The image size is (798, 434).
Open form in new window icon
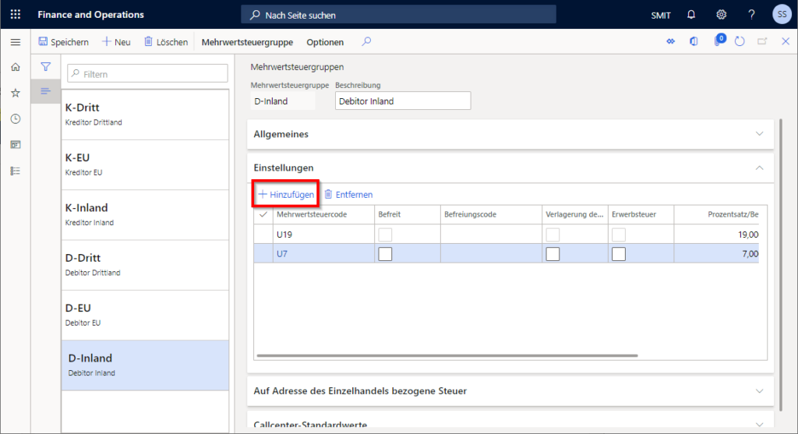coord(762,41)
